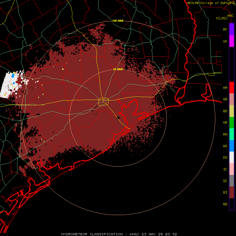This screenshot has height=236, width=236.
Task: Click the RF purple legend swatch
Action: pyautogui.click(x=232, y=29)
